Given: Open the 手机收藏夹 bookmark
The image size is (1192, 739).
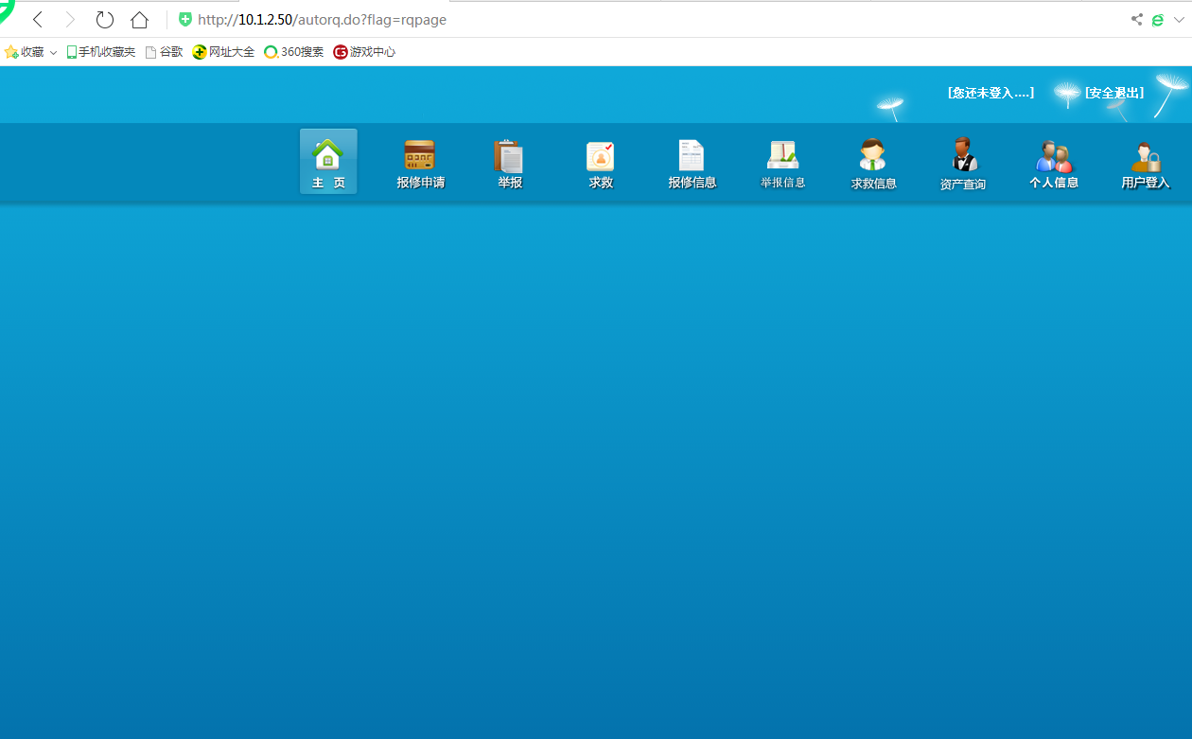Looking at the screenshot, I should tap(101, 52).
